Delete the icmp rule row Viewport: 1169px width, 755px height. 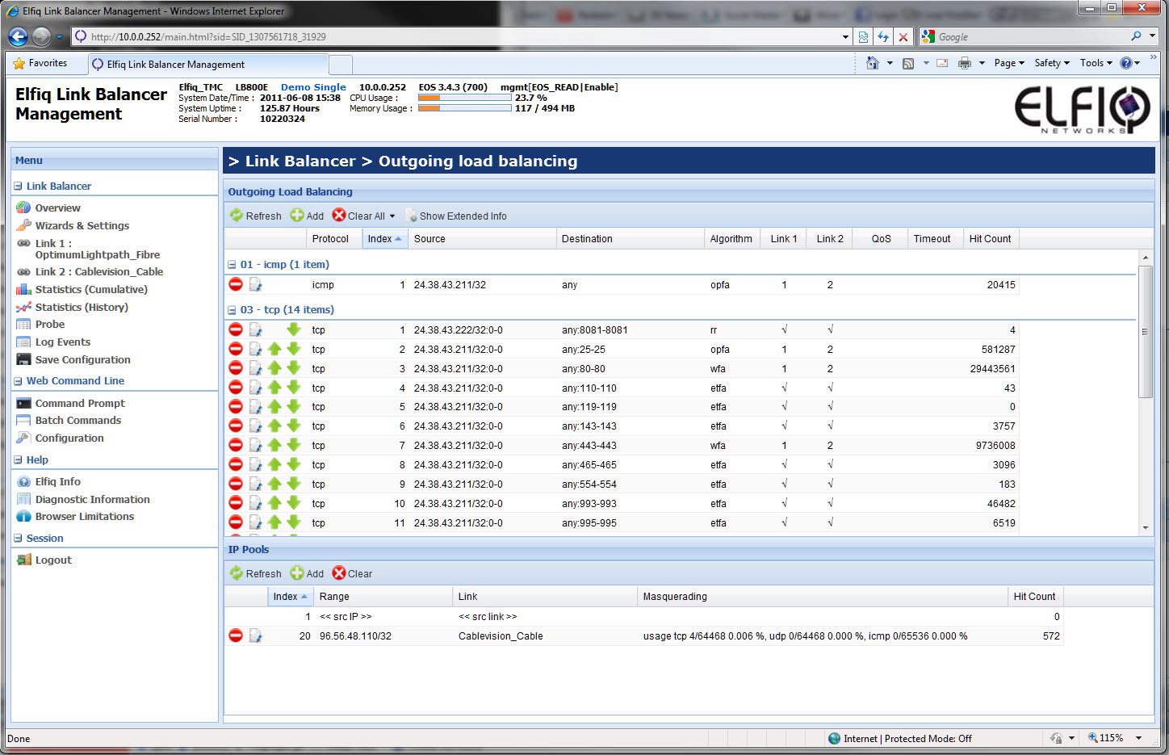tap(236, 284)
